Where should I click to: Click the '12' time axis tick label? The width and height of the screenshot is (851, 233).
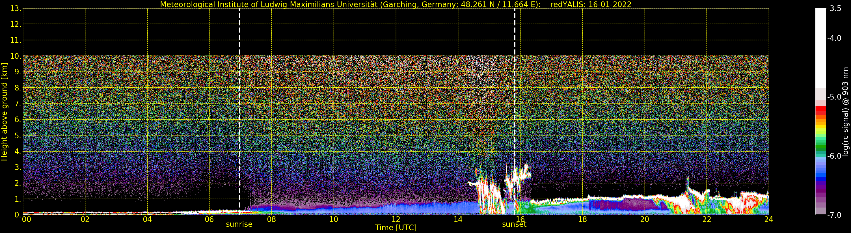396,219
